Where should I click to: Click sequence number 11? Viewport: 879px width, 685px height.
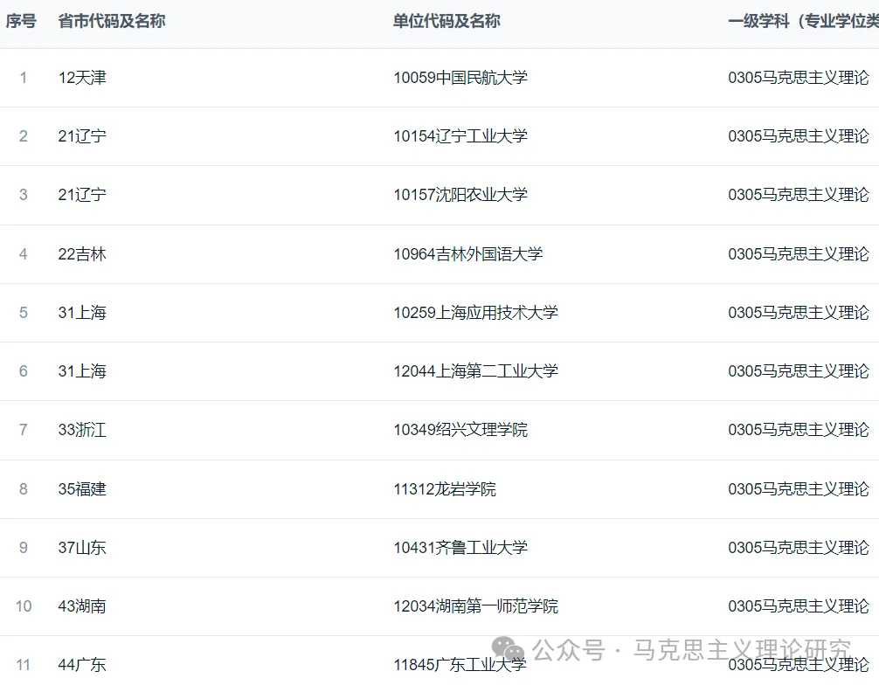point(23,665)
